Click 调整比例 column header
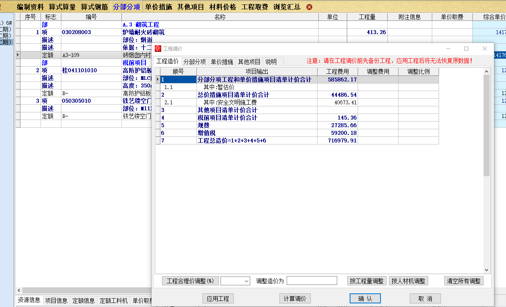Image resolution: width=506 pixels, height=307 pixels. 419,72
